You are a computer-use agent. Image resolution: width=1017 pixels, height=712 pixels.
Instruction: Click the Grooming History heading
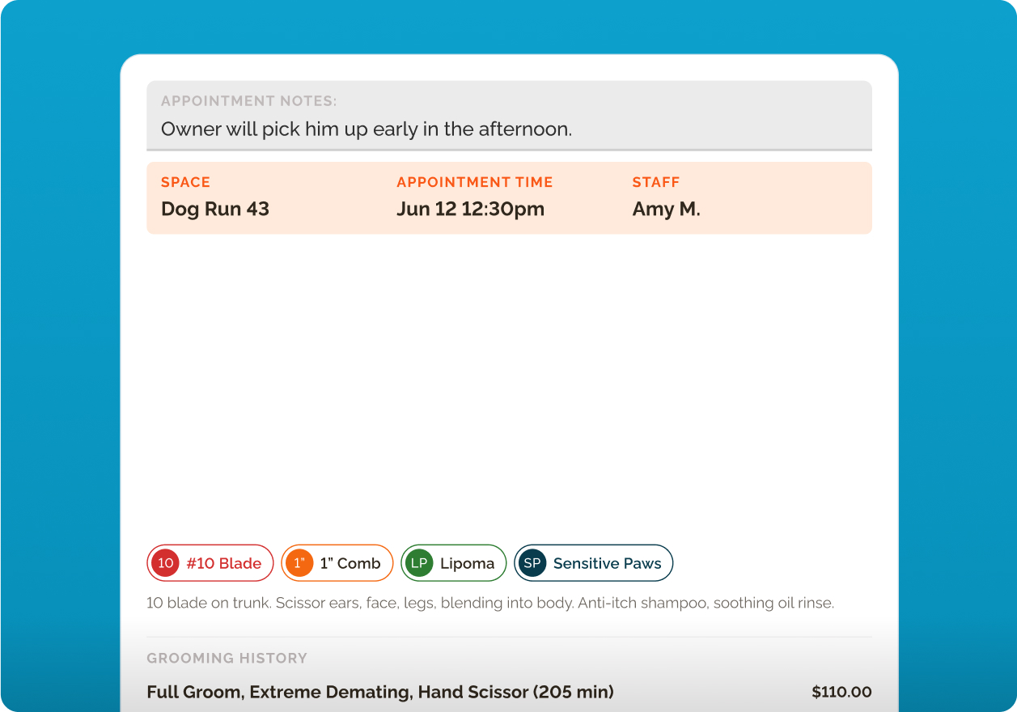pos(227,658)
